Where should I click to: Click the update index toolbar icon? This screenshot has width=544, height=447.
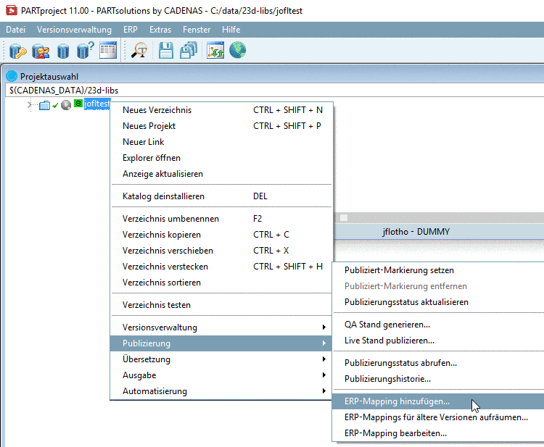[215, 50]
